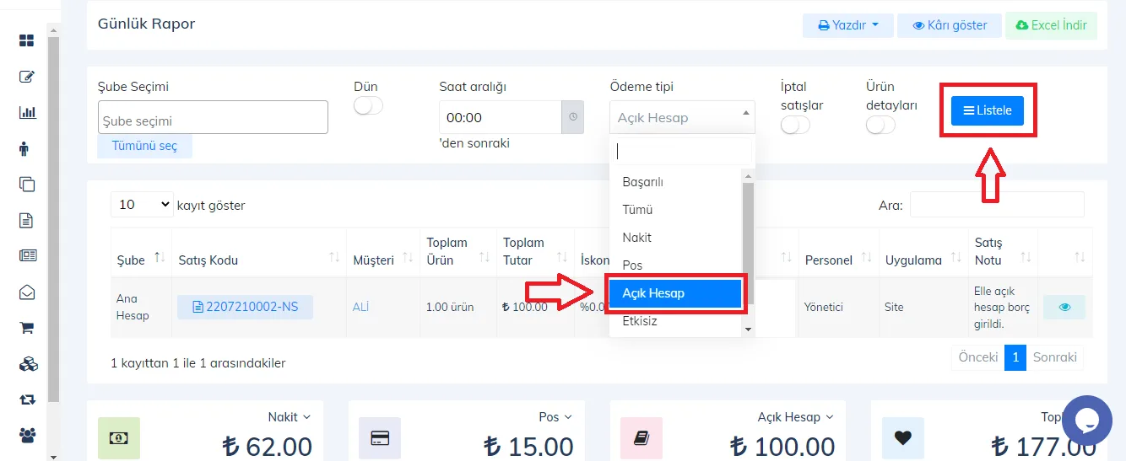Select Açık Hesap payment option
1126x461 pixels.
[675, 293]
